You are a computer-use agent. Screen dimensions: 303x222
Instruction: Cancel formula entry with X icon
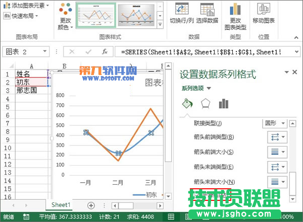coord(72,51)
